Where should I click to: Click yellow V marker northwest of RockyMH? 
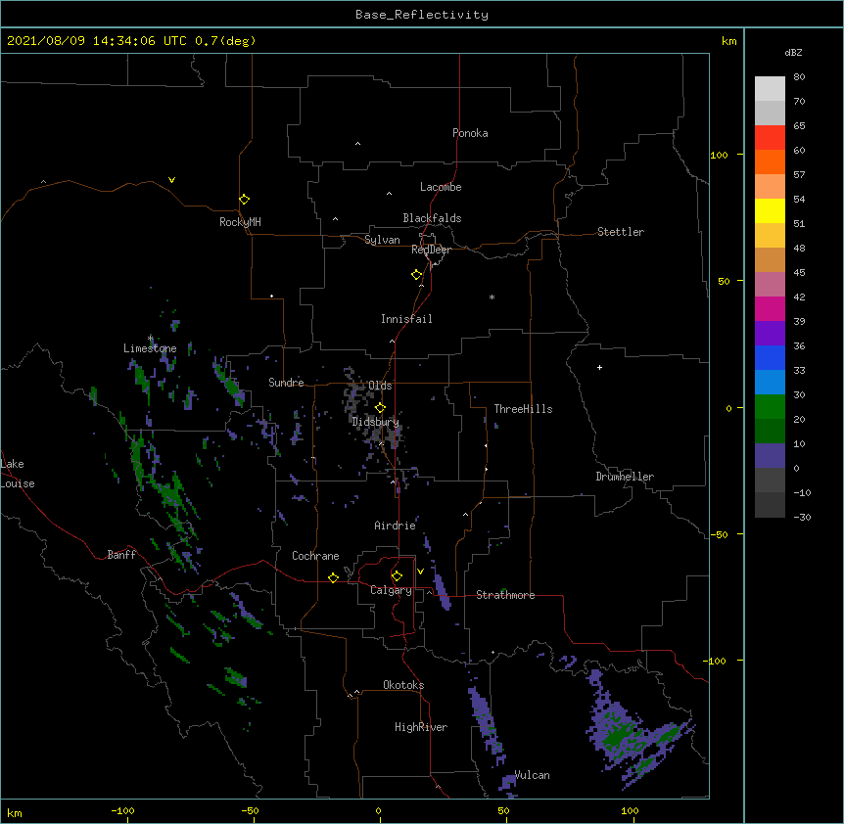(x=171, y=180)
